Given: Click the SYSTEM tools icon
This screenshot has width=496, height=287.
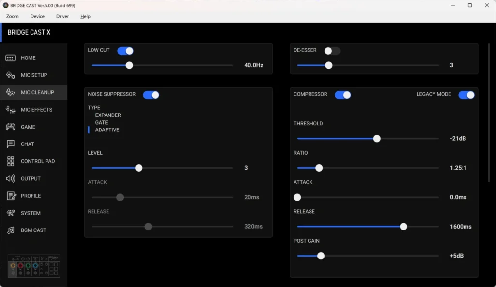Looking at the screenshot, I should pos(11,213).
